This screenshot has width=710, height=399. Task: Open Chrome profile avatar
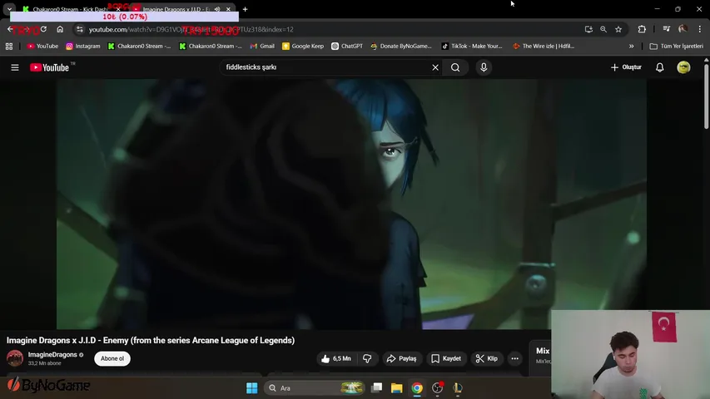coord(683,29)
